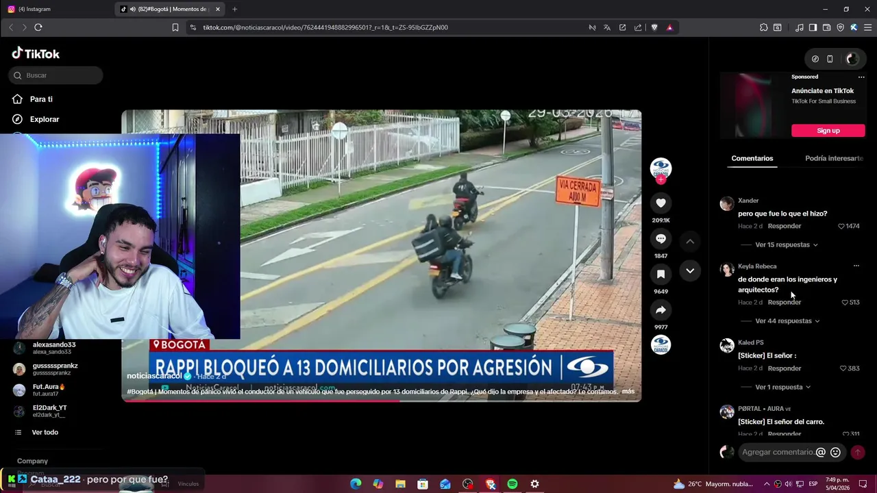Show hidden system tray icons chevron
Viewport: 877px width, 493px height.
[x=767, y=484]
